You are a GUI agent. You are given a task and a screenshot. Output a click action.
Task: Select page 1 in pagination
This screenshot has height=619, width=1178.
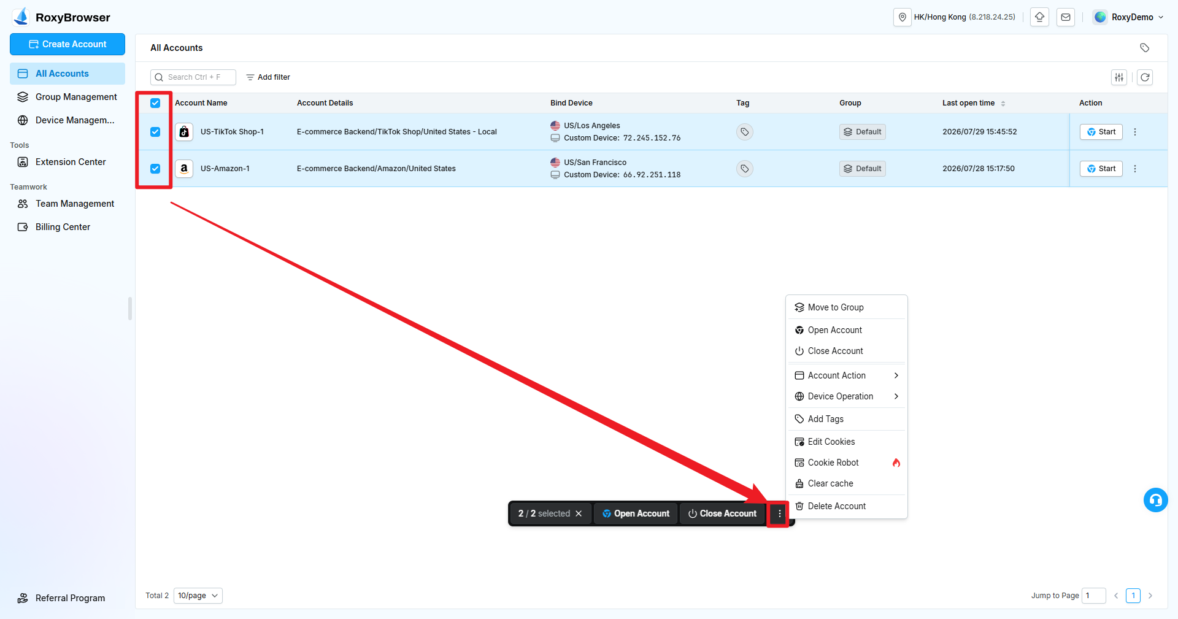click(1133, 596)
